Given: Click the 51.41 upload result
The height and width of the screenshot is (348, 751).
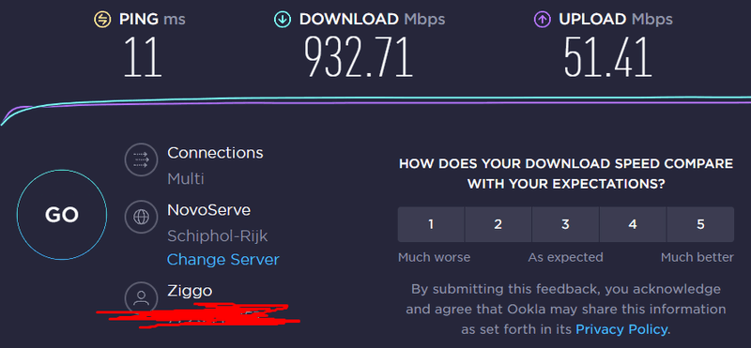Looking at the screenshot, I should 607,58.
